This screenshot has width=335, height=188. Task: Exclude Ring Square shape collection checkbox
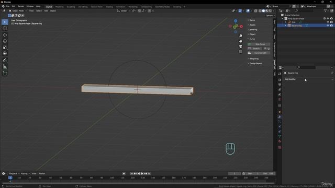pyautogui.click(x=325, y=19)
